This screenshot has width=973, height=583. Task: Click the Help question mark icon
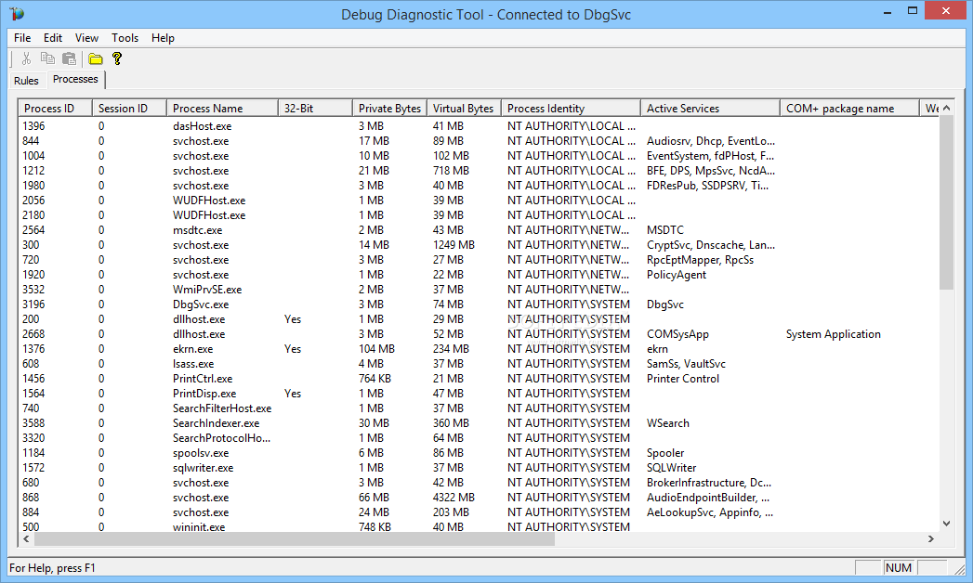117,58
